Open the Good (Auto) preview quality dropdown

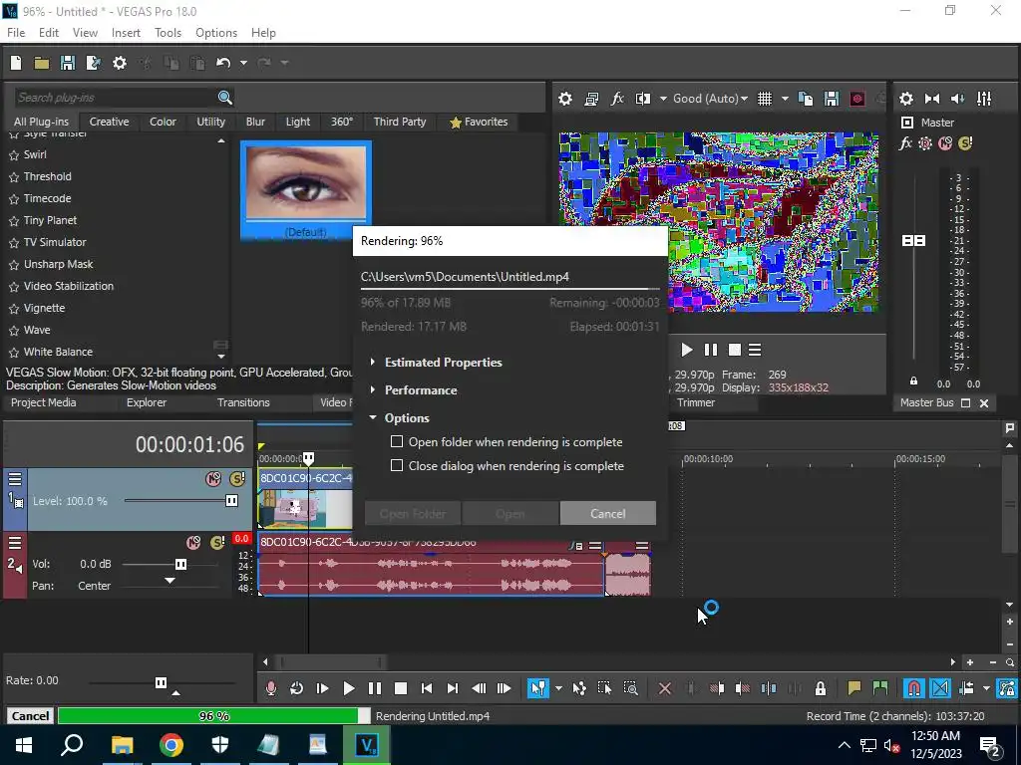click(710, 99)
